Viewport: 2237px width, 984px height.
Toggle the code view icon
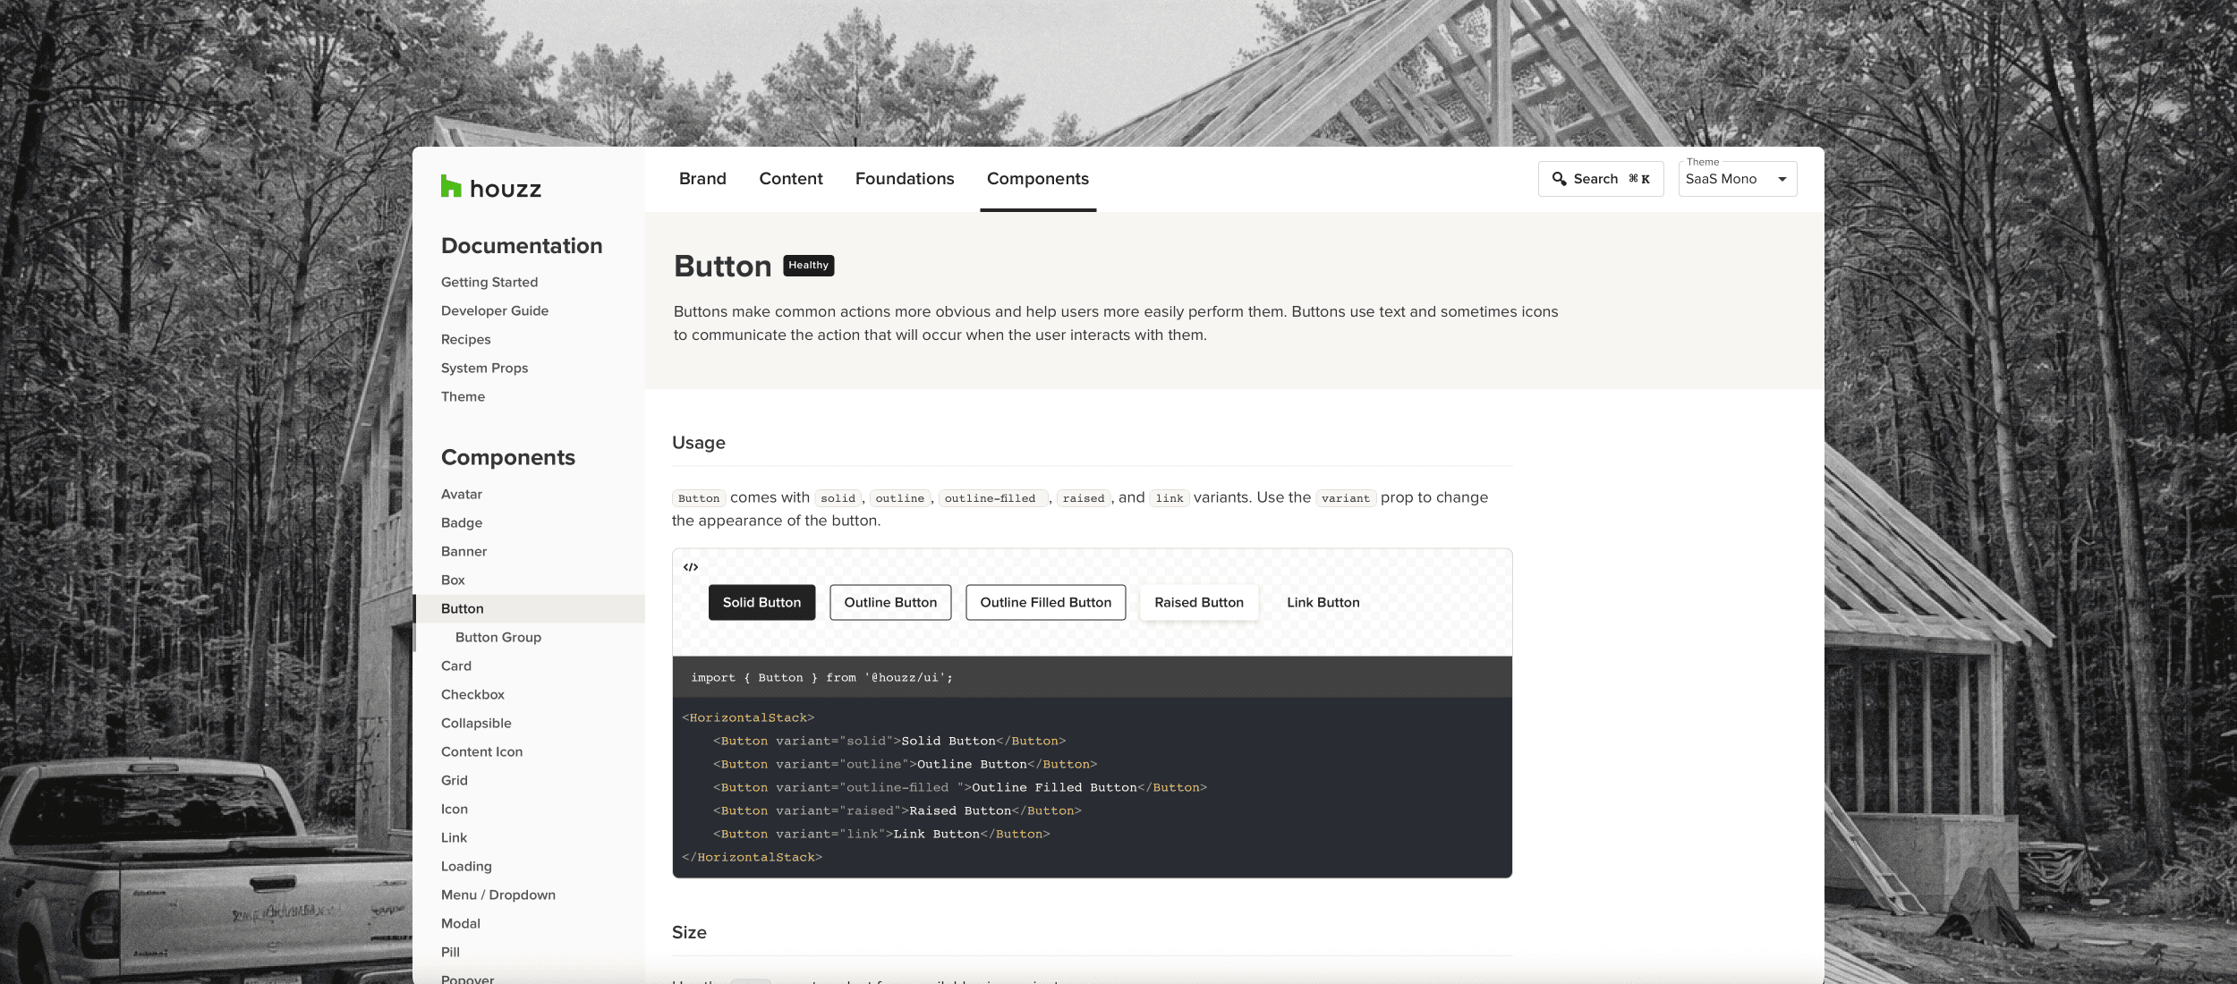click(691, 567)
